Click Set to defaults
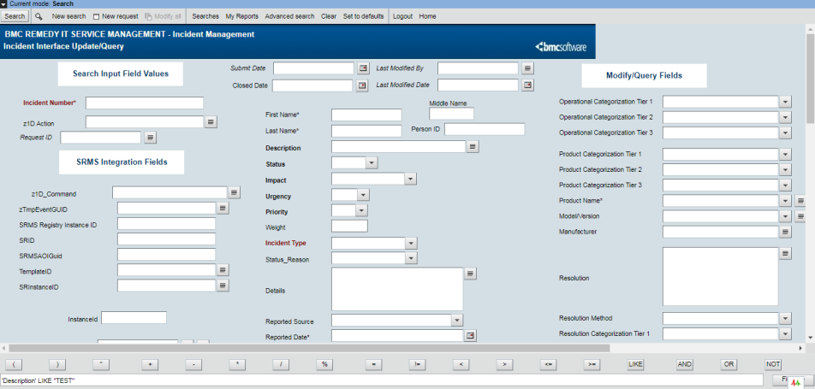 click(363, 16)
